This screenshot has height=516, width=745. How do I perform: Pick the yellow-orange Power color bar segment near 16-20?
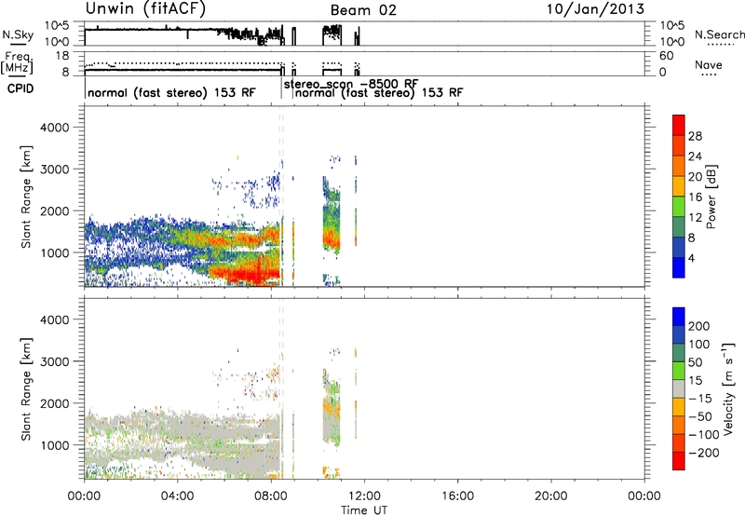(x=679, y=186)
